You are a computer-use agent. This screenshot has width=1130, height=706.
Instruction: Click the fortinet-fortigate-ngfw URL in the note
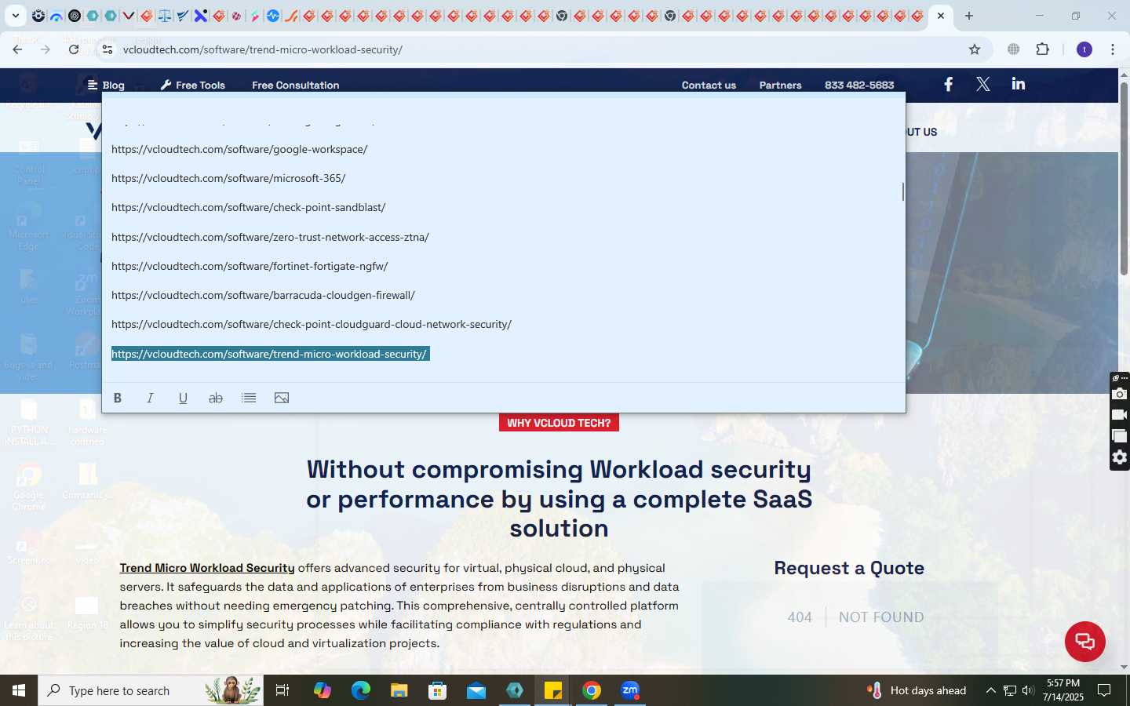tap(250, 266)
